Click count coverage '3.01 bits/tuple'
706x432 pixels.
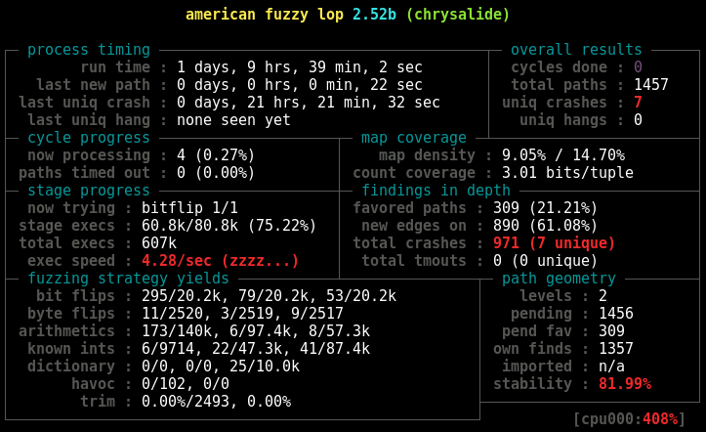point(567,173)
